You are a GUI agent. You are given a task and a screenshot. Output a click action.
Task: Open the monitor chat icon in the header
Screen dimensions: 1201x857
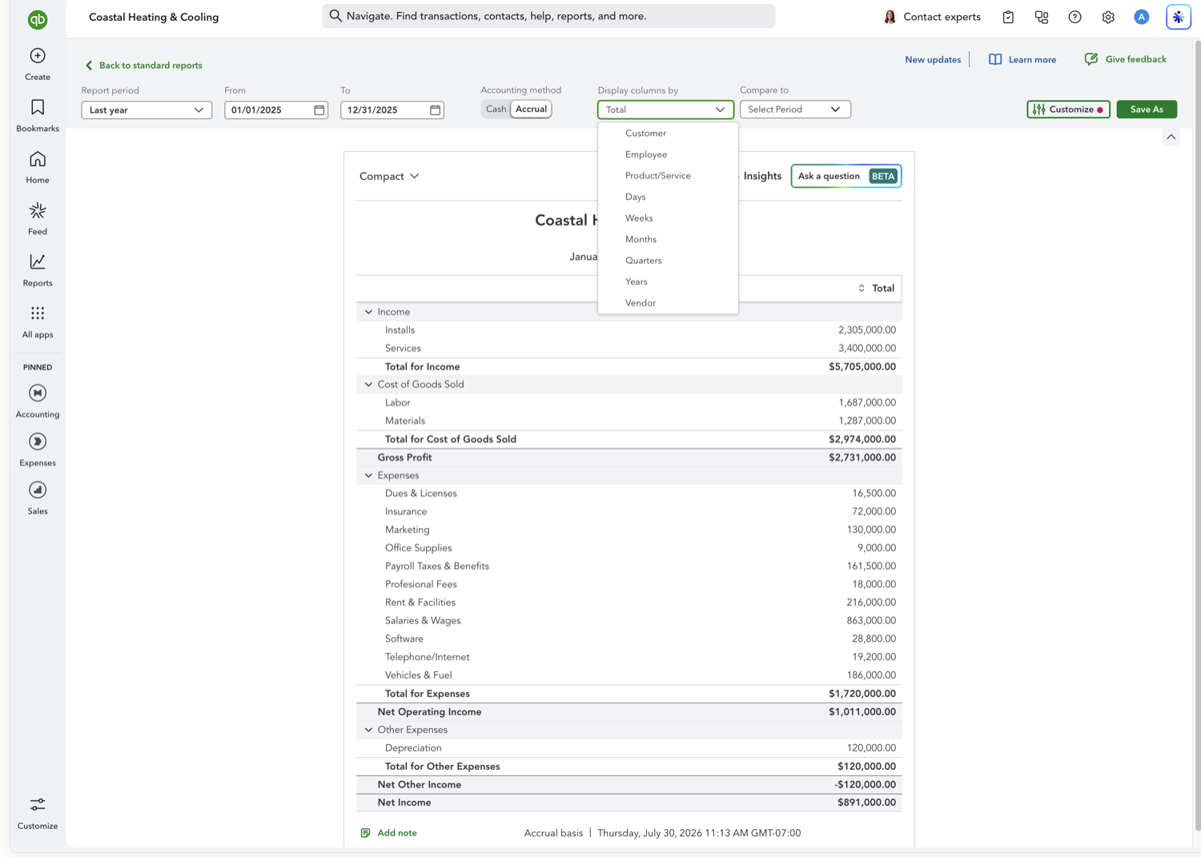[x=1042, y=17]
